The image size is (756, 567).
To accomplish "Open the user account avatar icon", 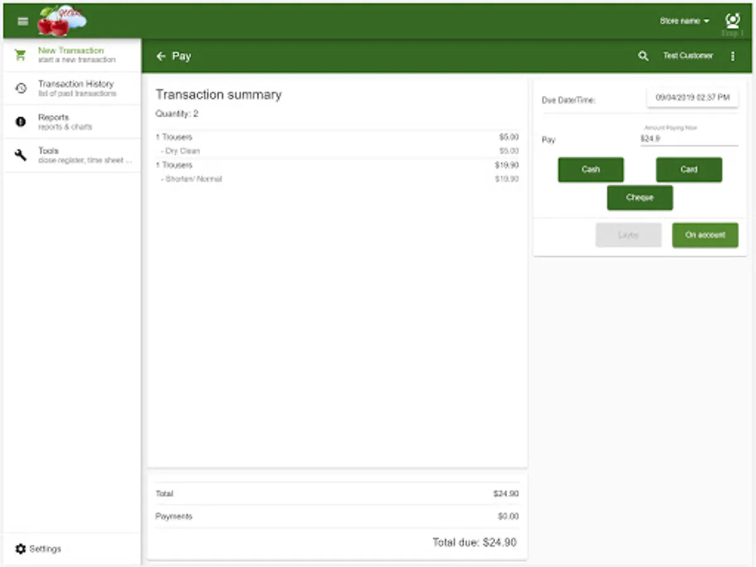I will [732, 21].
